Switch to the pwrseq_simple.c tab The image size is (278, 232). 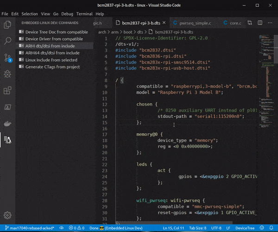pyautogui.click(x=193, y=23)
